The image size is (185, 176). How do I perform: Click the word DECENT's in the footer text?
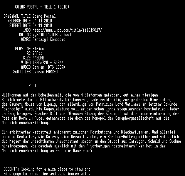(11, 169)
